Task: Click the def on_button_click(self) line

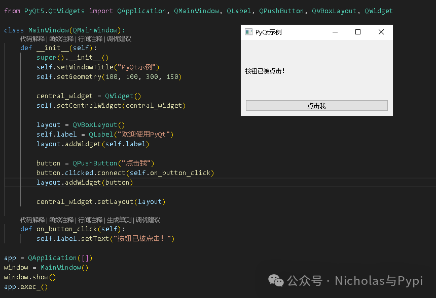Action: click(72, 229)
